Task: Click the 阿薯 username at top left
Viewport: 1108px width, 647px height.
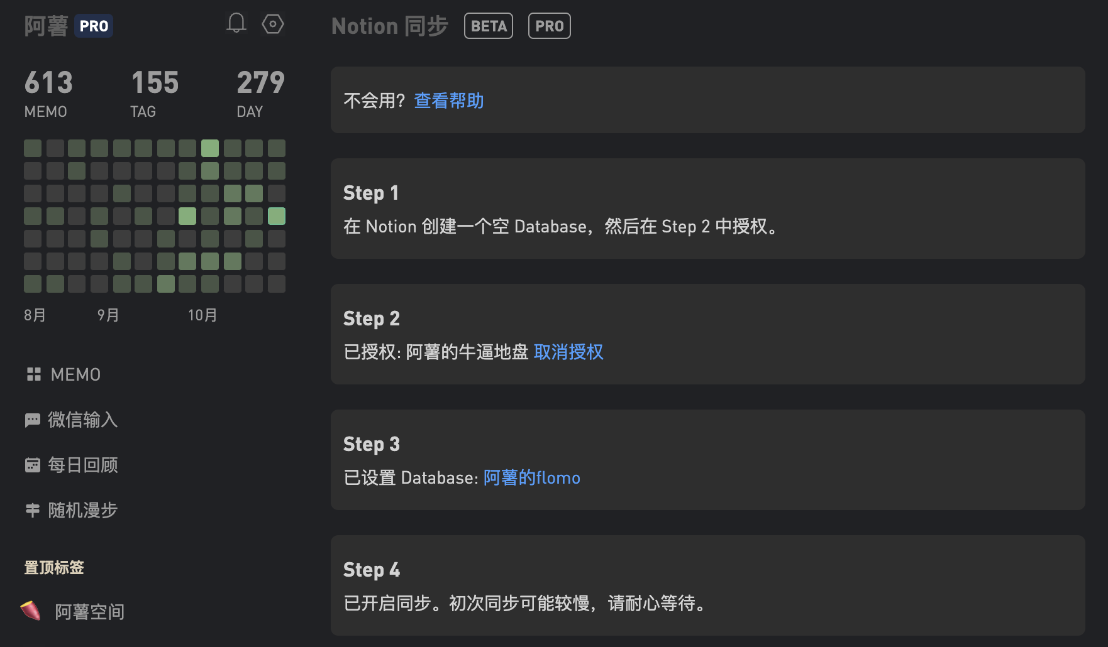Action: (46, 26)
